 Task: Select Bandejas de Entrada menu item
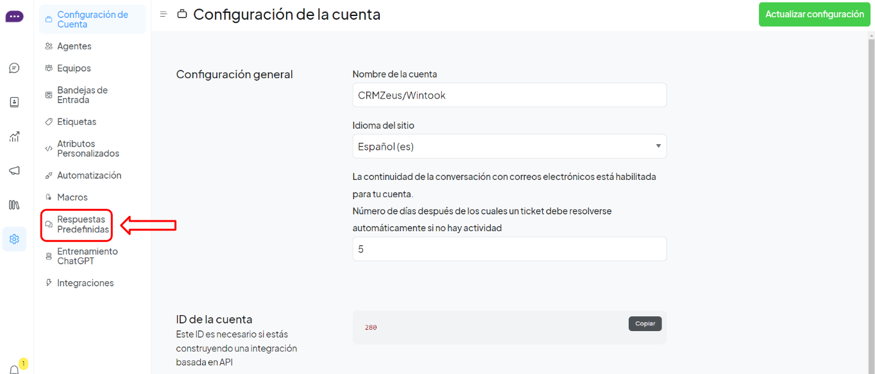82,95
